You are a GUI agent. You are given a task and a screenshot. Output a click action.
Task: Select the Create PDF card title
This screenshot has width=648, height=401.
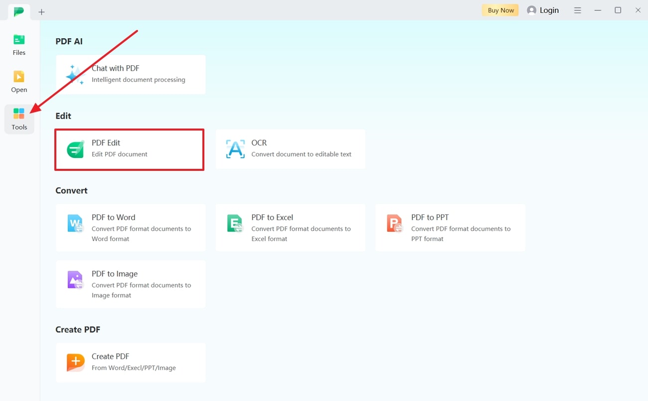[111, 357]
